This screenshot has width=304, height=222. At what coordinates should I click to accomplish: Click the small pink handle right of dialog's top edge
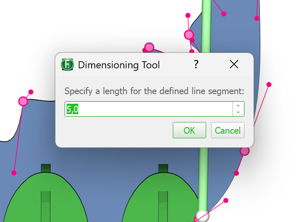coord(269,85)
